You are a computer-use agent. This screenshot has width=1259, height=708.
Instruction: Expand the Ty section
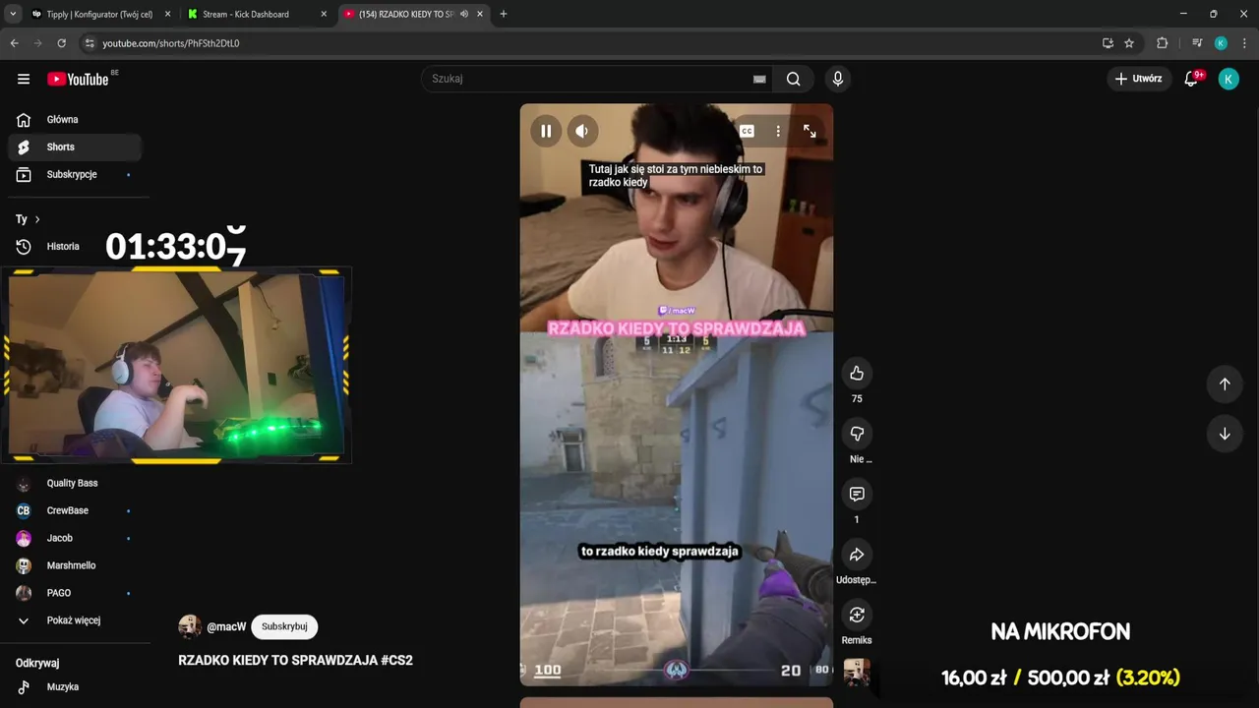(28, 219)
